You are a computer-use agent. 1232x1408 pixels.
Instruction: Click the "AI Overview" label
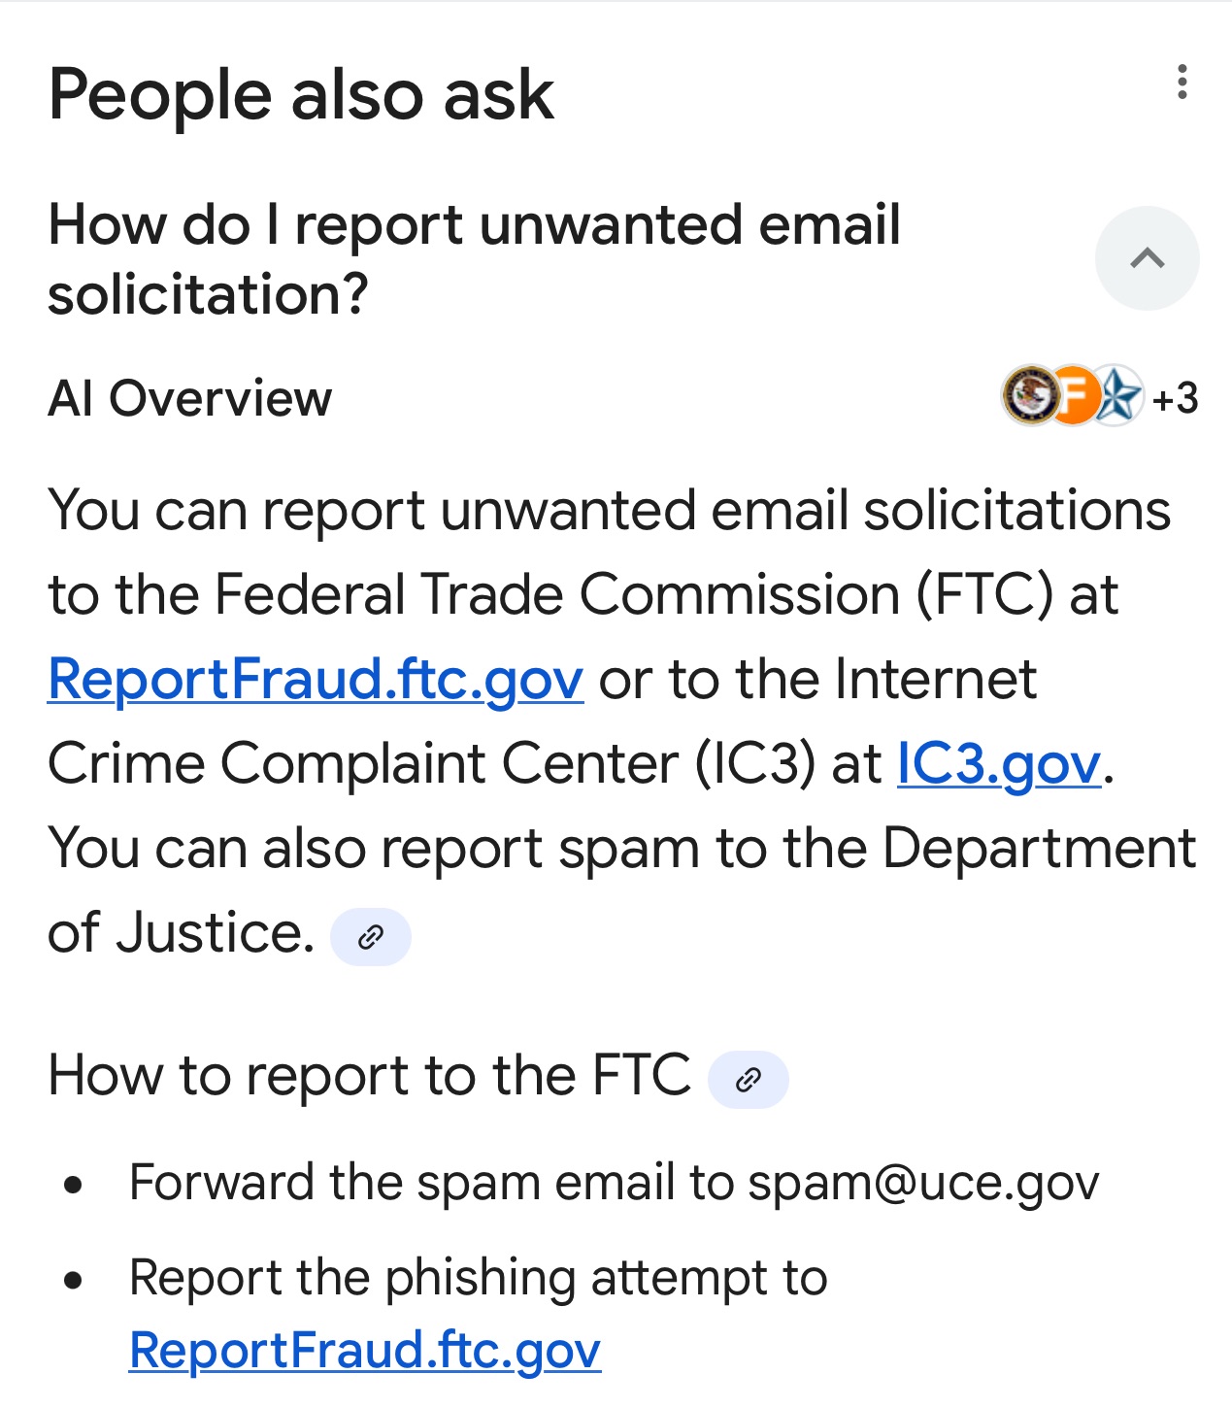coord(190,398)
